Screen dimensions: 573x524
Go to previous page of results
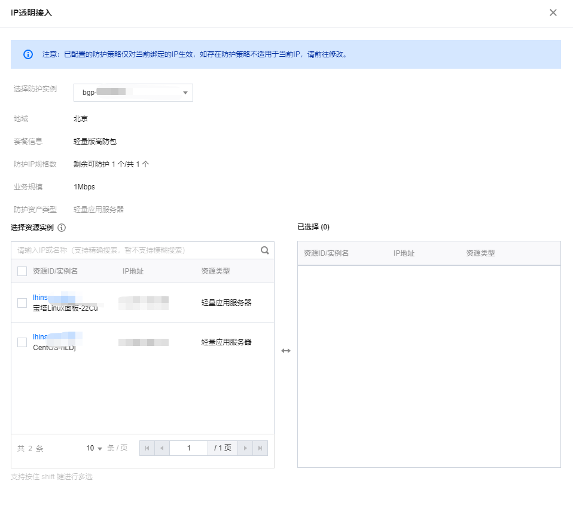162,448
